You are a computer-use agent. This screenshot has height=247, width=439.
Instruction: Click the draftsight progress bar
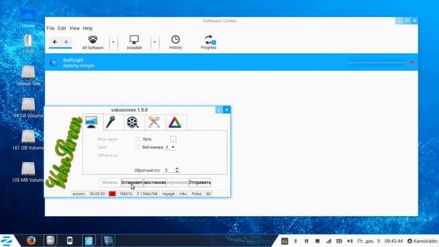(377, 62)
